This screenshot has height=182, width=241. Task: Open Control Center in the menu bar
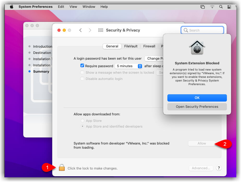[229, 7]
